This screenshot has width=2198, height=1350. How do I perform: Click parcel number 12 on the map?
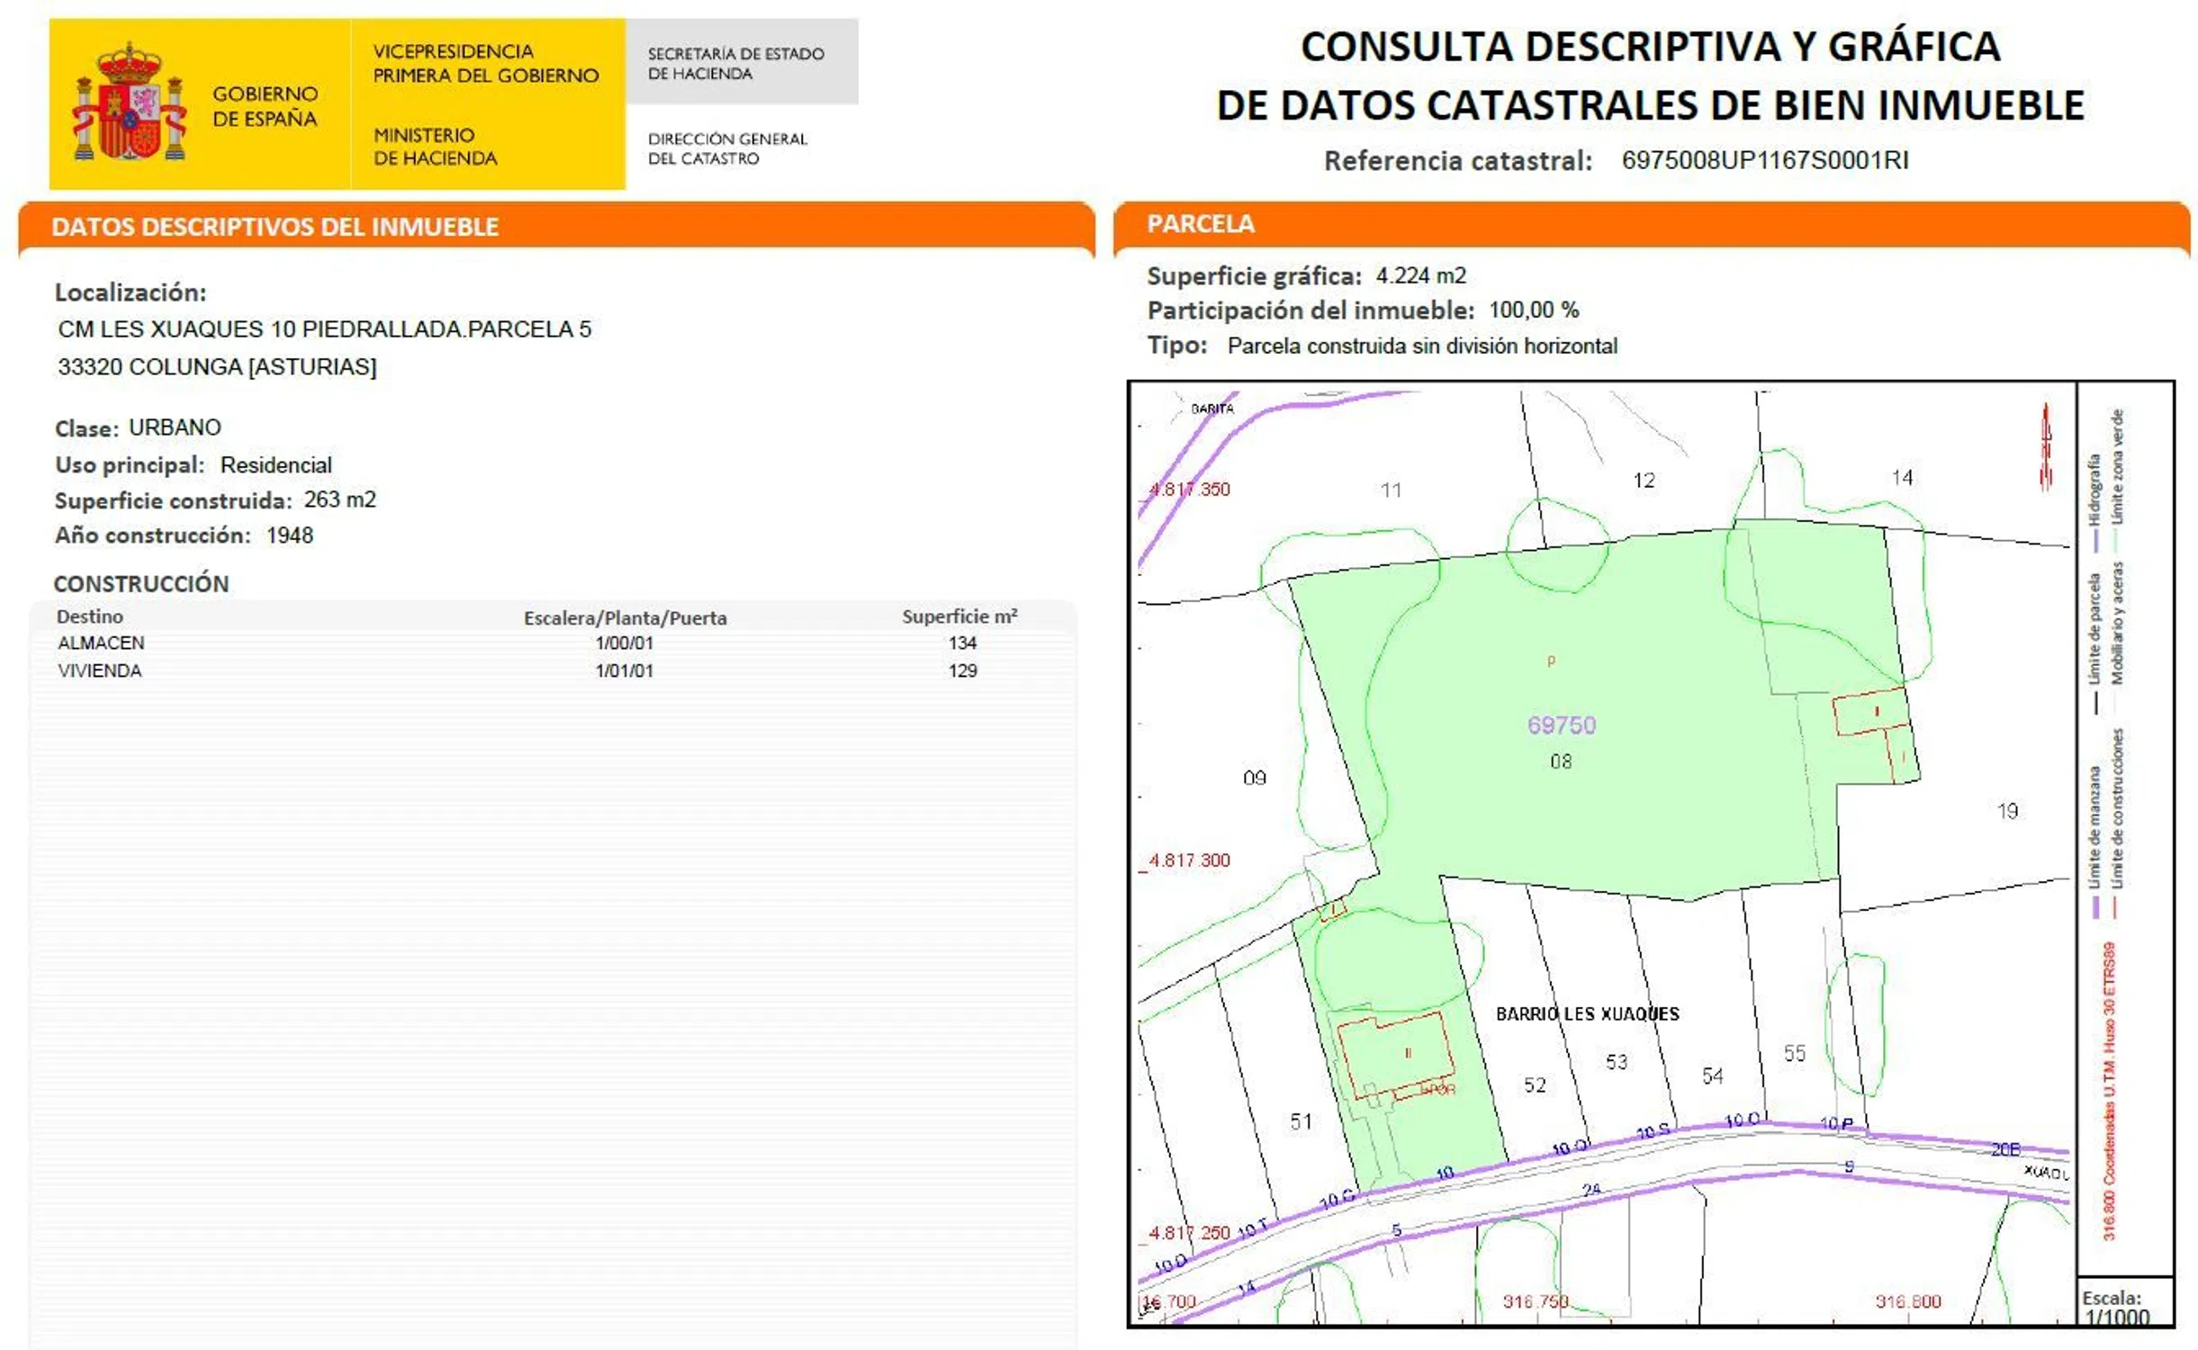(1644, 481)
